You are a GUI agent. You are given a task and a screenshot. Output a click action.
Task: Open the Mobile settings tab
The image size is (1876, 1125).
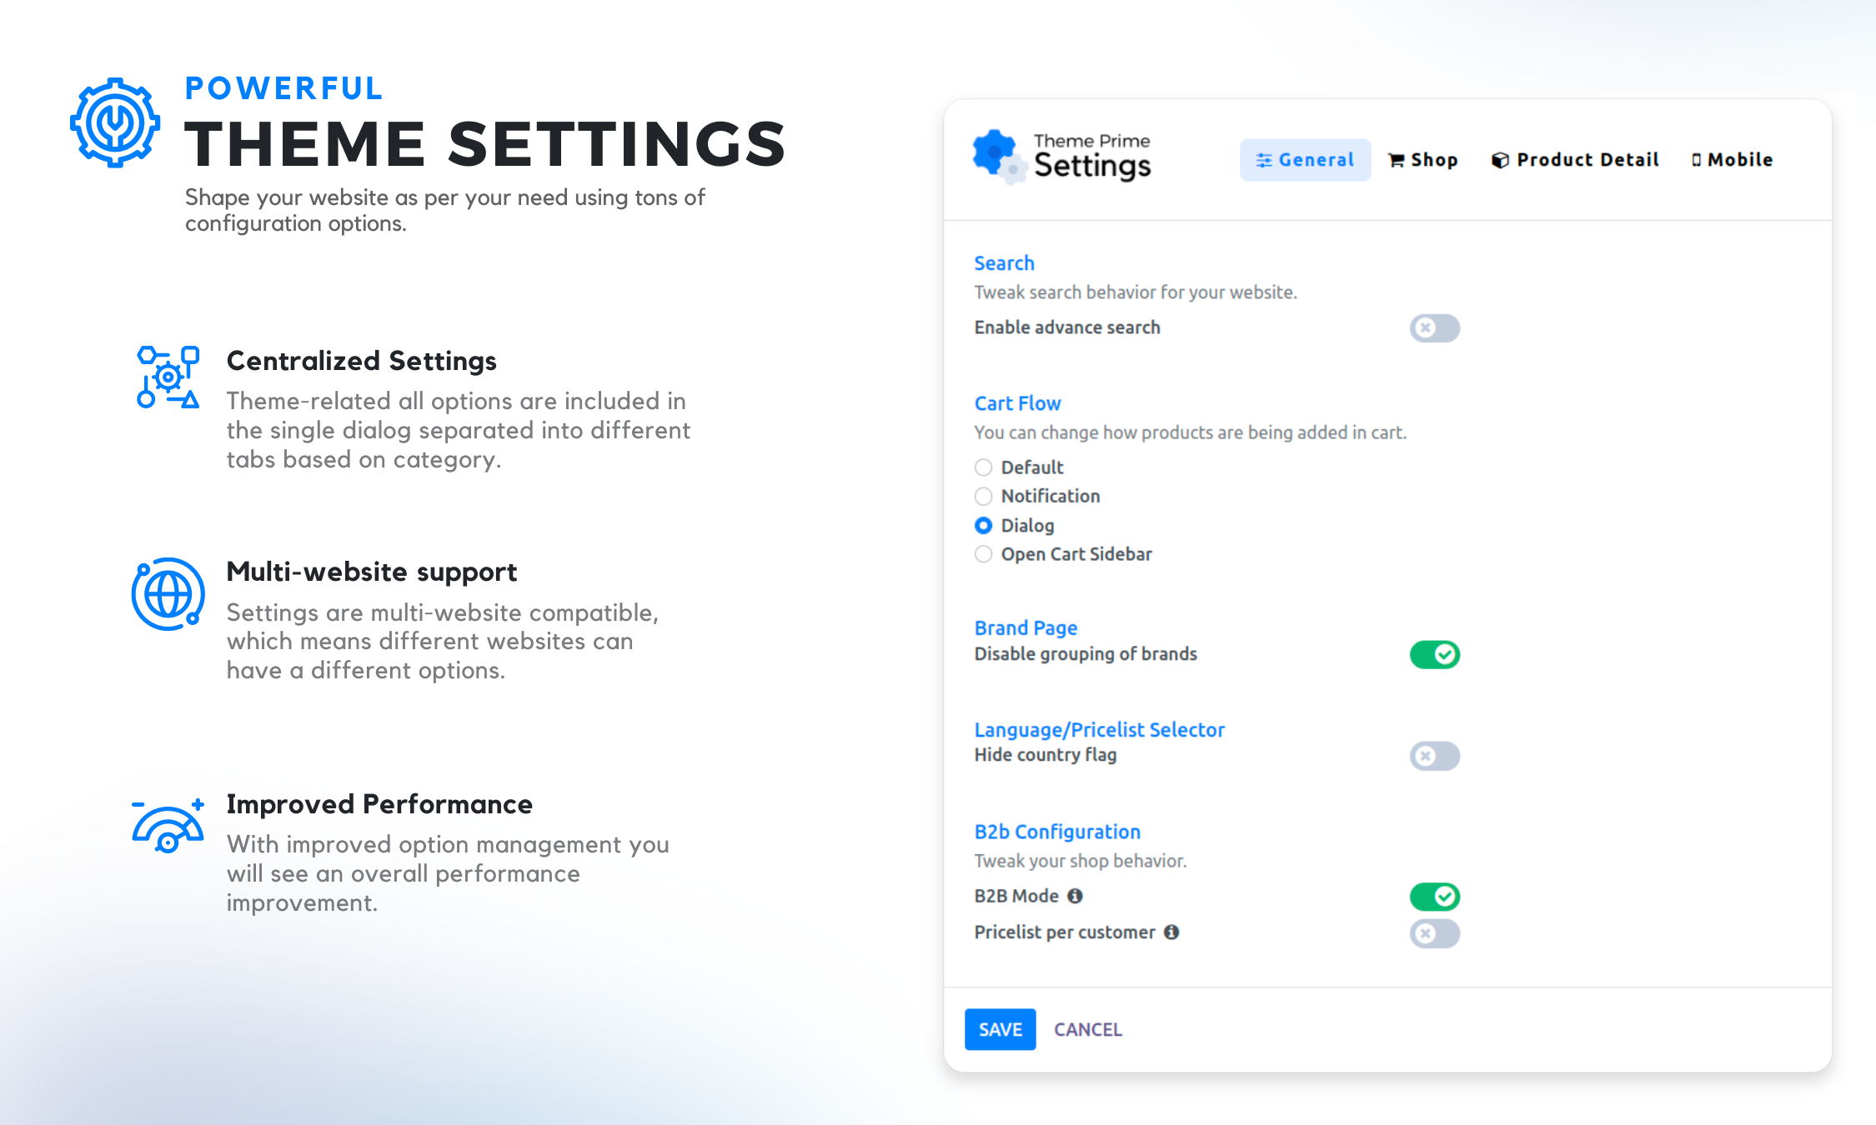[x=1732, y=160]
